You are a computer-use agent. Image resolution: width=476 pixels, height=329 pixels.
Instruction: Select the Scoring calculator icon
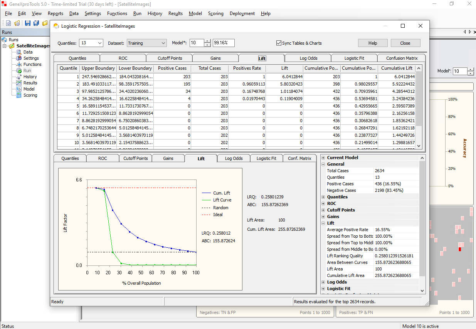19,95
